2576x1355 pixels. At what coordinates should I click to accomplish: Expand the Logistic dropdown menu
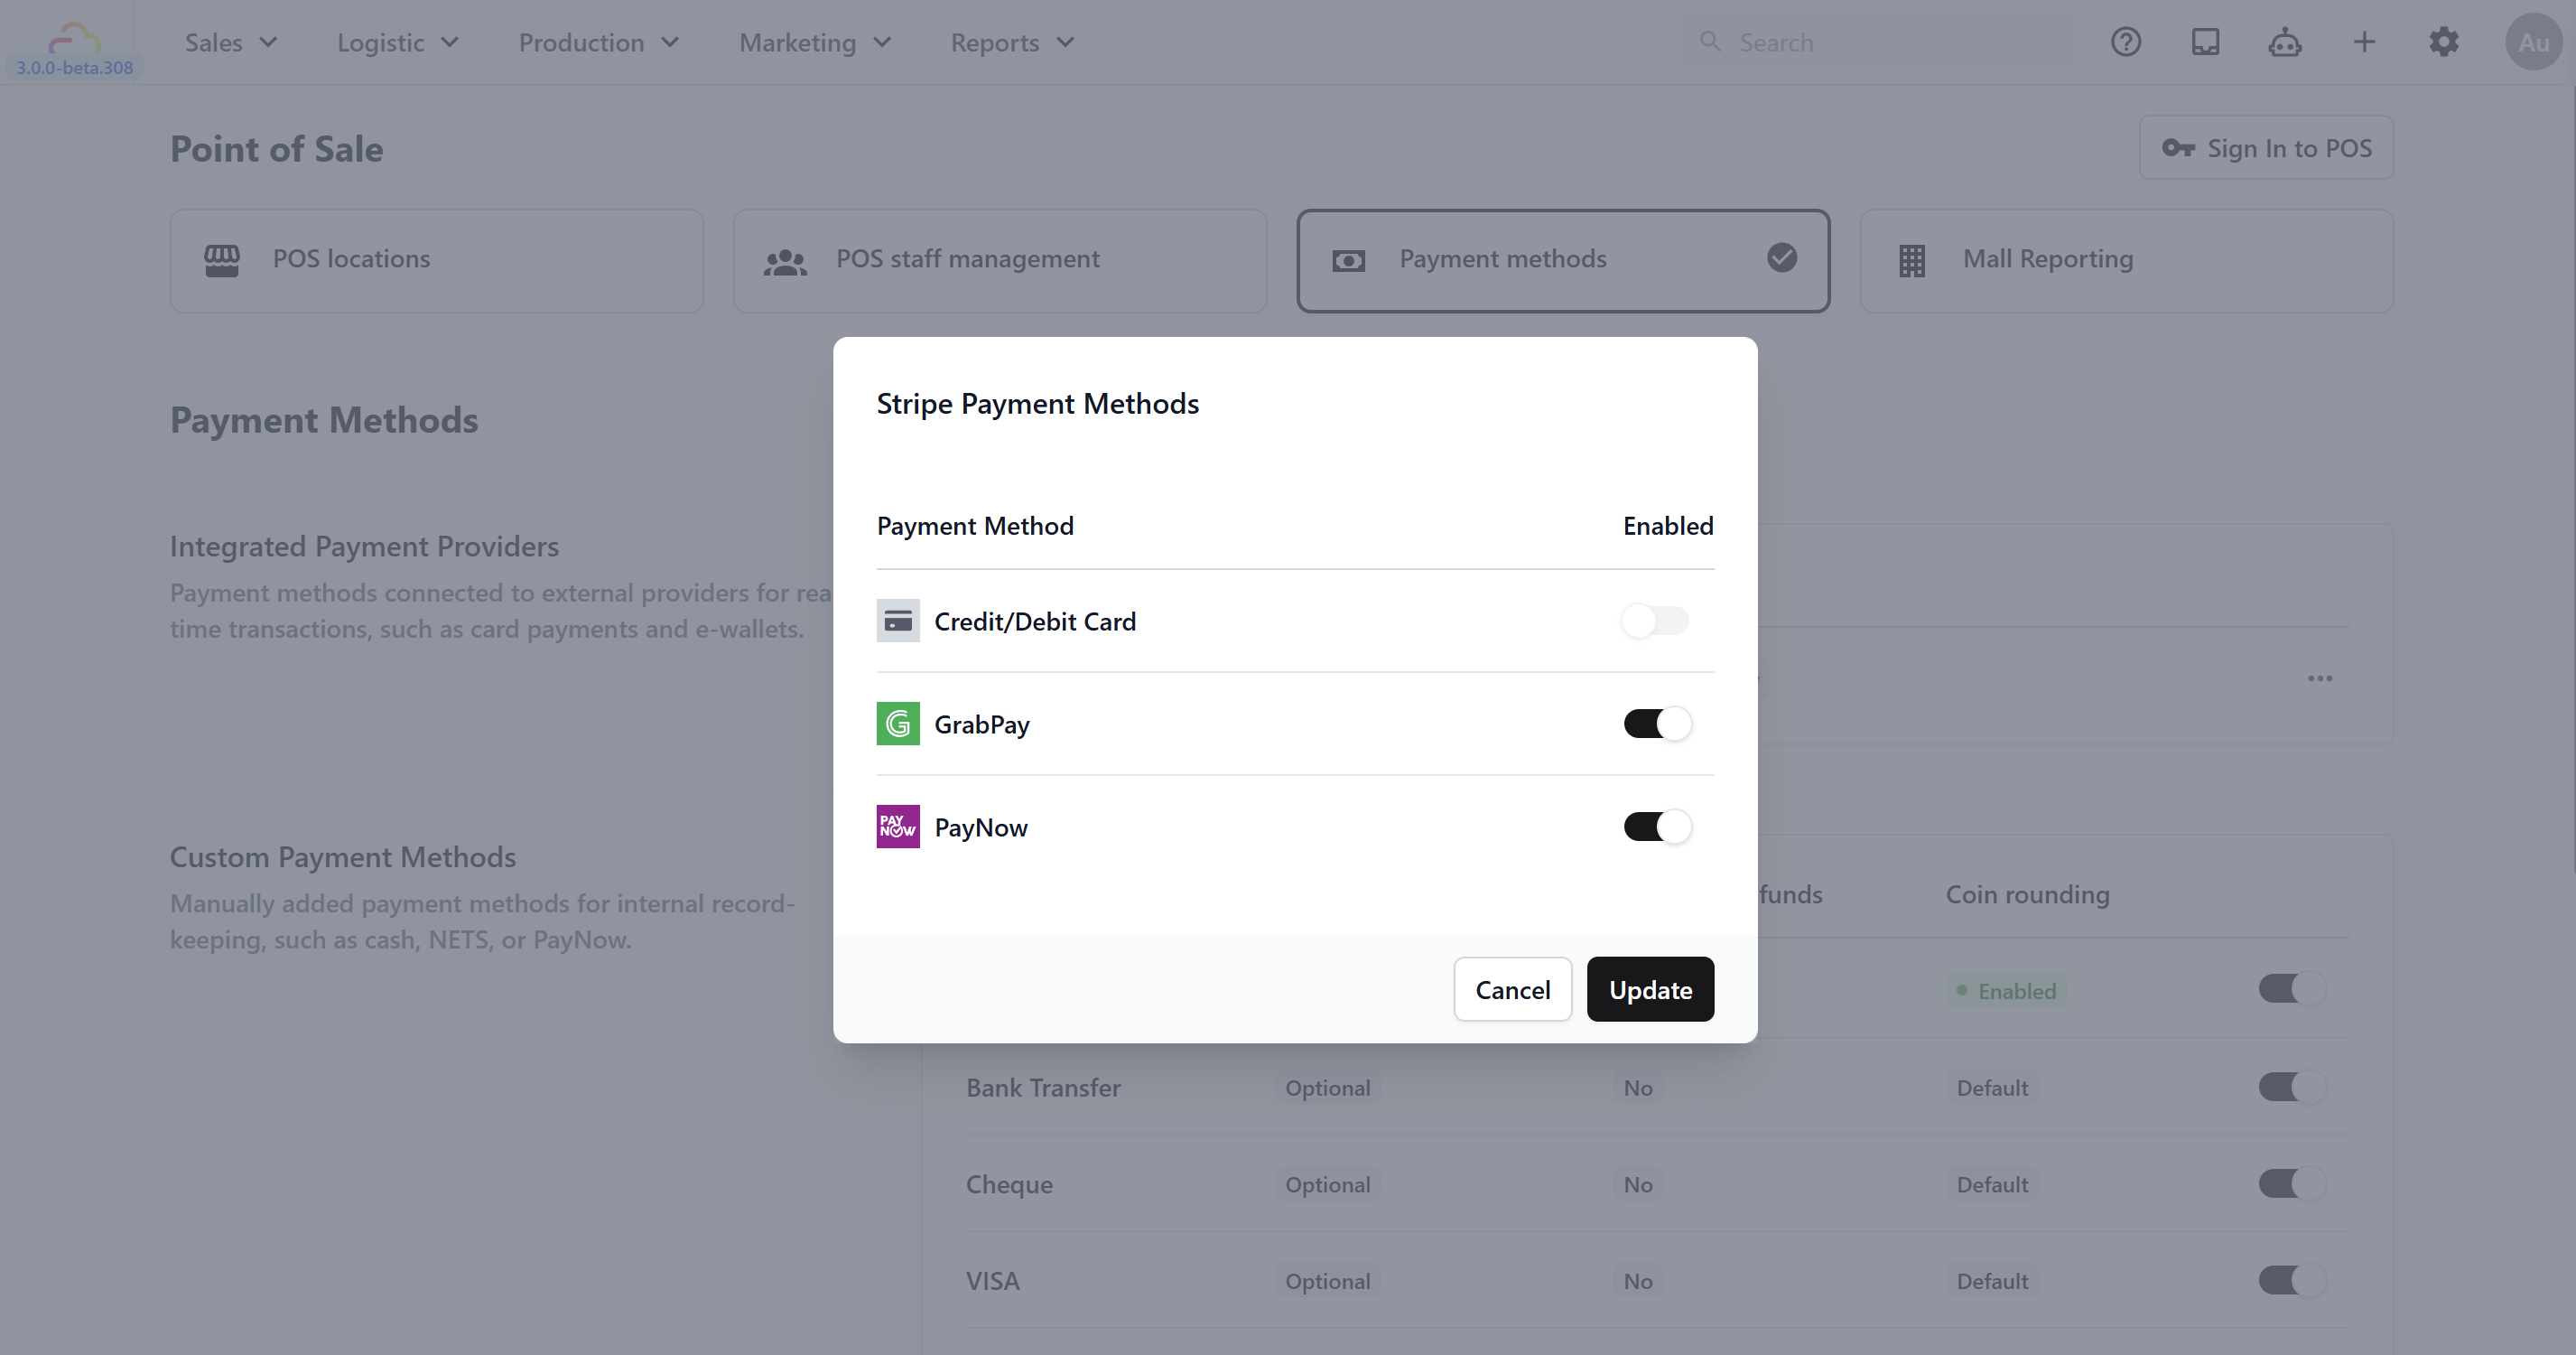[398, 42]
